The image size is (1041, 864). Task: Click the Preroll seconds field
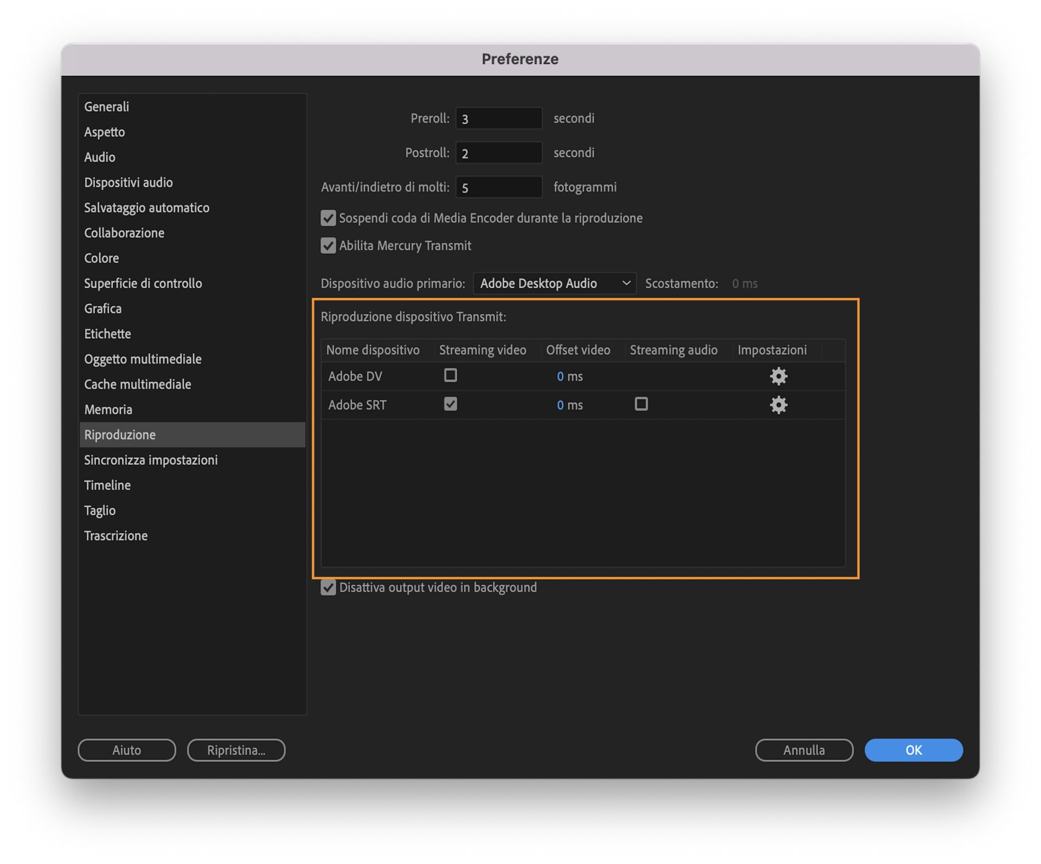[x=499, y=118]
